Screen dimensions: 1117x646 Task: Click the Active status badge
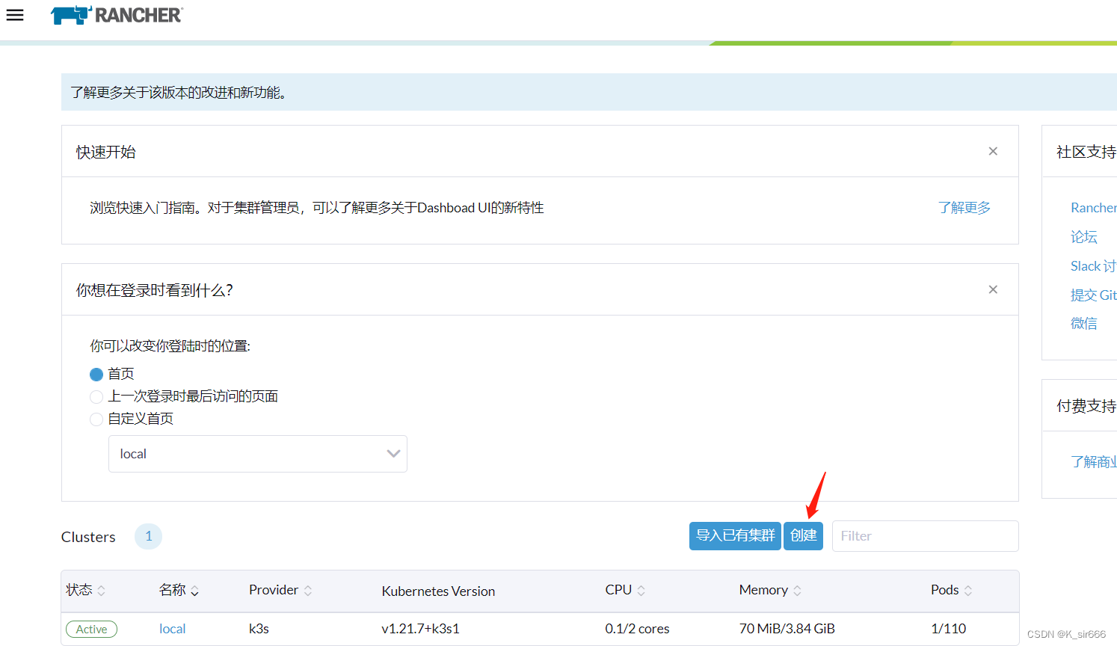tap(91, 630)
